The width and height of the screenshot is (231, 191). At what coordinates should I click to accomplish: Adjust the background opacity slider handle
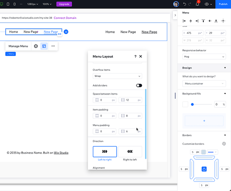coord(192,104)
